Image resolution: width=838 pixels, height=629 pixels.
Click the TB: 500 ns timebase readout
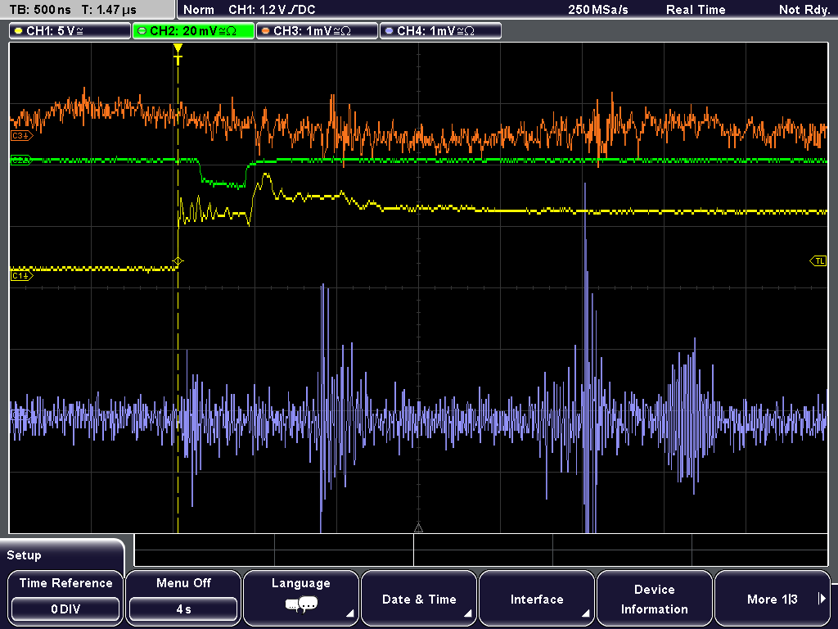40,10
